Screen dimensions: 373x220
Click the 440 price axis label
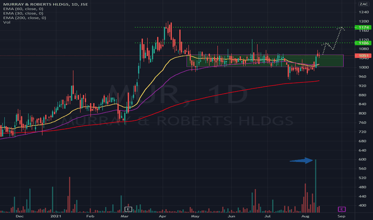[363, 196]
